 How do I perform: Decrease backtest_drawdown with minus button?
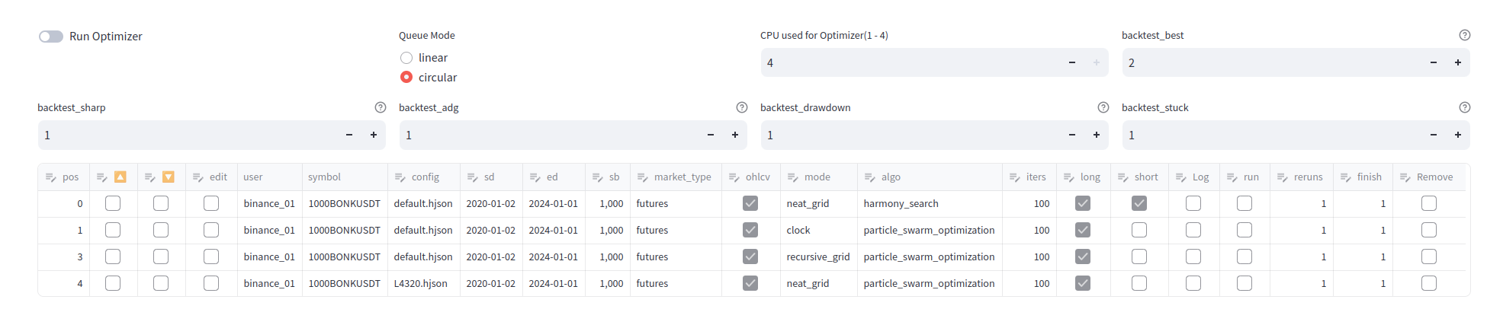pyautogui.click(x=1071, y=135)
